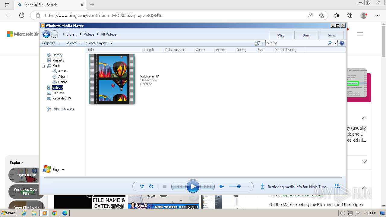Switch to the Play tab
This screenshot has height=217, width=386.
[x=281, y=35]
